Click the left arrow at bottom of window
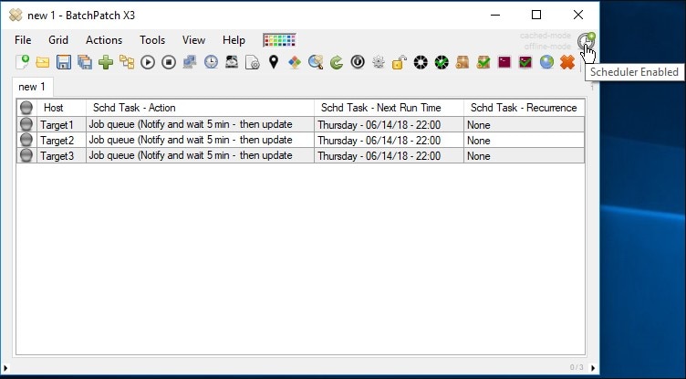This screenshot has height=379, width=686. pos(5,368)
